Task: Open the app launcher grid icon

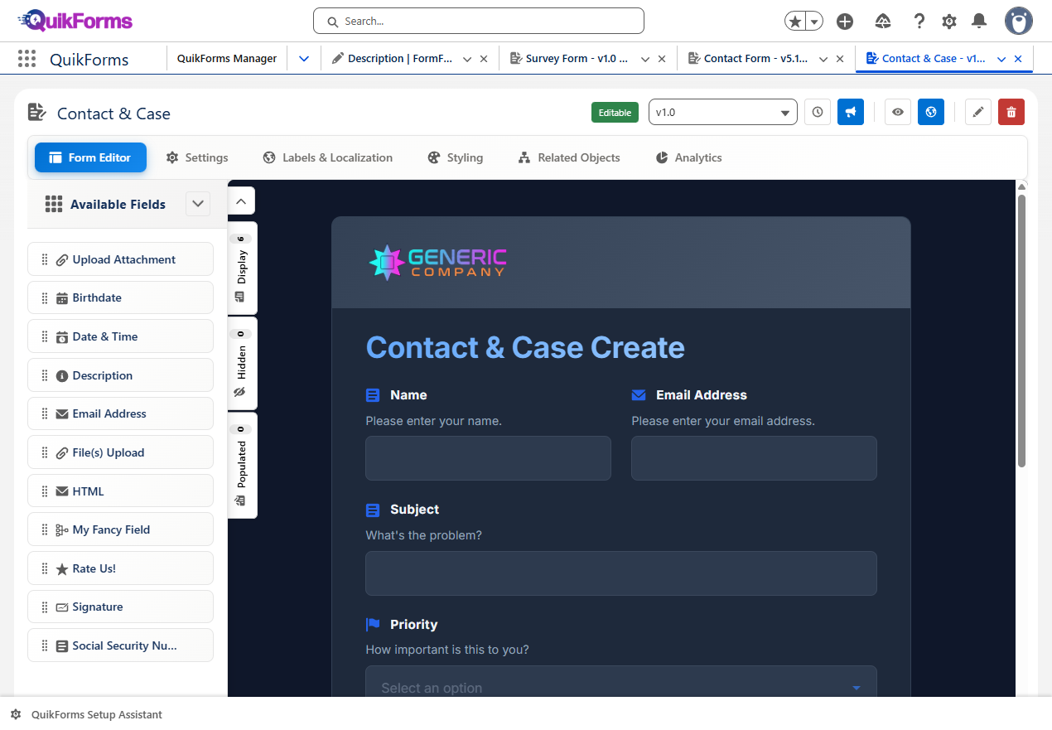Action: point(28,59)
